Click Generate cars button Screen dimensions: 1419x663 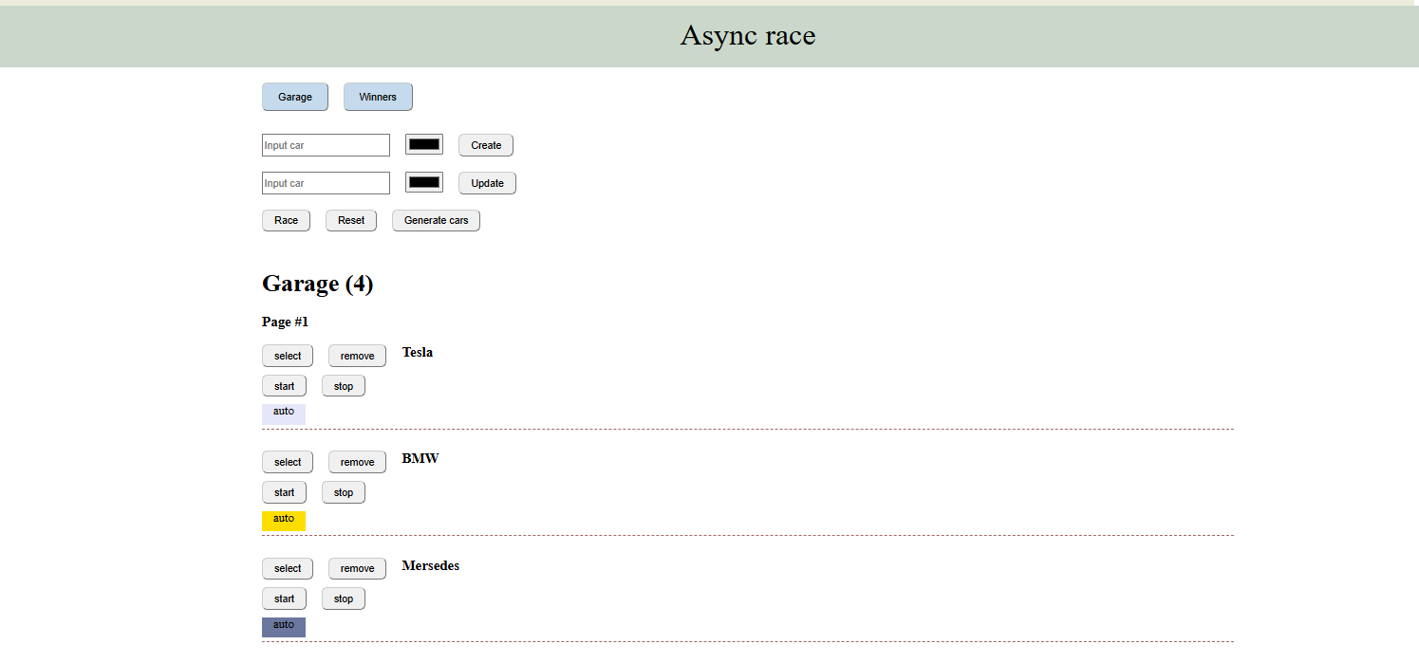[436, 220]
